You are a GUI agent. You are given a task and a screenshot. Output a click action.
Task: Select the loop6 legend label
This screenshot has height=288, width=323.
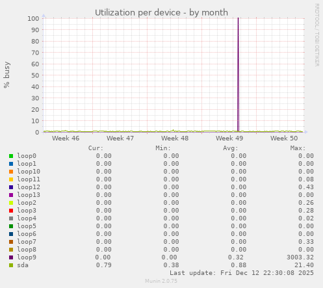[x=27, y=234]
